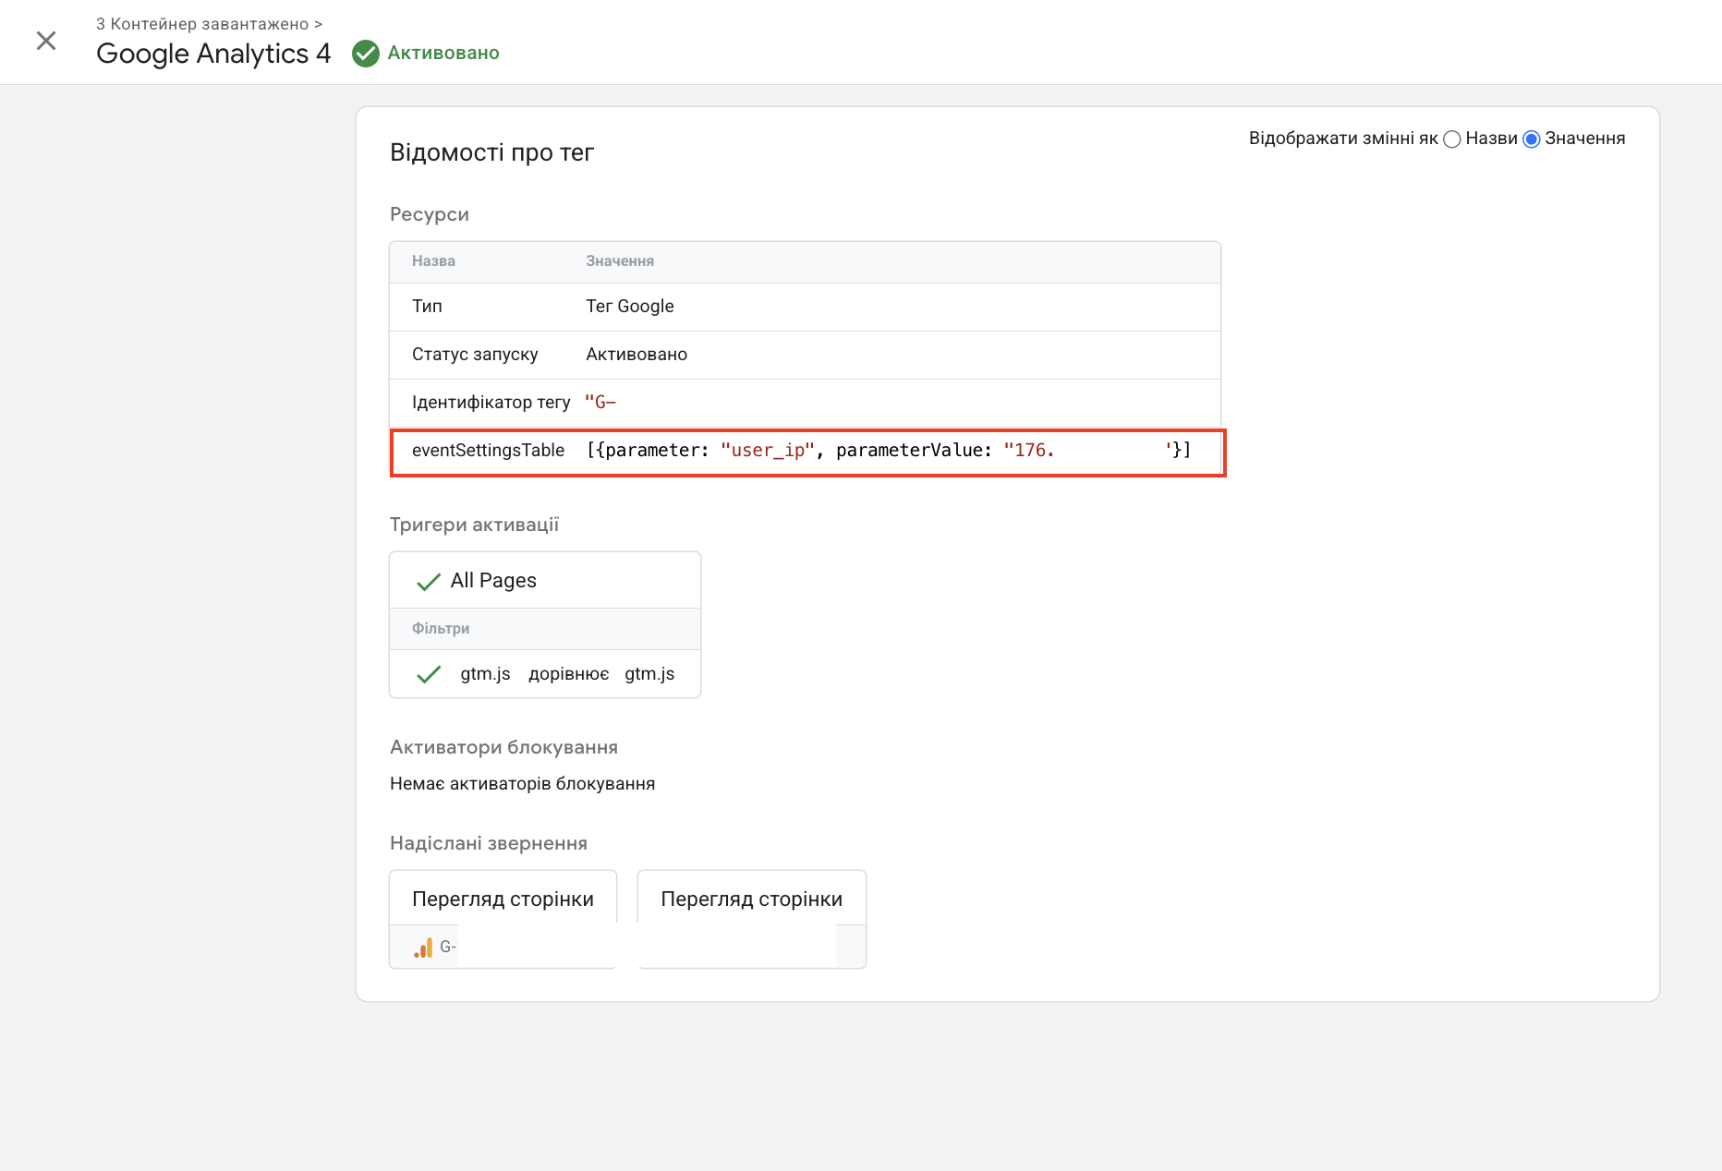Open the All Pages trigger
1722x1171 pixels.
[x=493, y=581]
